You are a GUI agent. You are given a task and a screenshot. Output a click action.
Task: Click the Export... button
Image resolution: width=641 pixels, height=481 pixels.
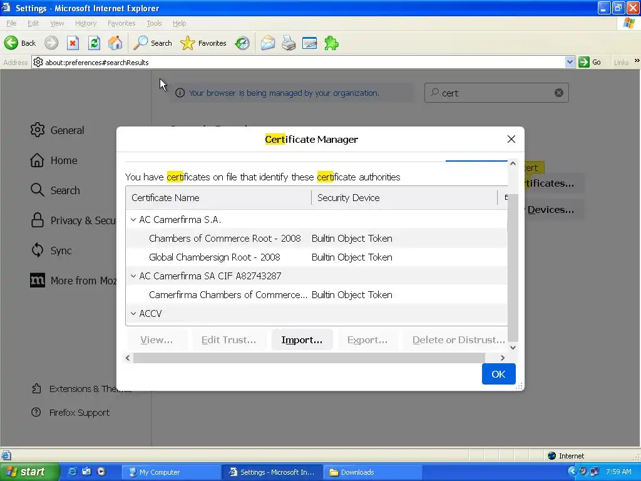click(367, 340)
